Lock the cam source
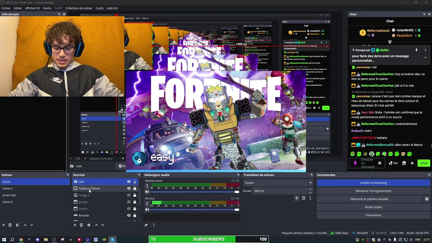432x243 pixels. click(x=135, y=182)
